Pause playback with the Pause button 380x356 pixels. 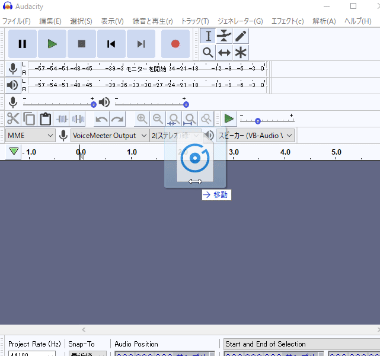(x=23, y=44)
